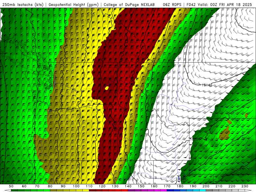Viewport: 256px width, 192px height.
Task: Click the darkest green swatch starting the color bar
Action: coord(14,190)
